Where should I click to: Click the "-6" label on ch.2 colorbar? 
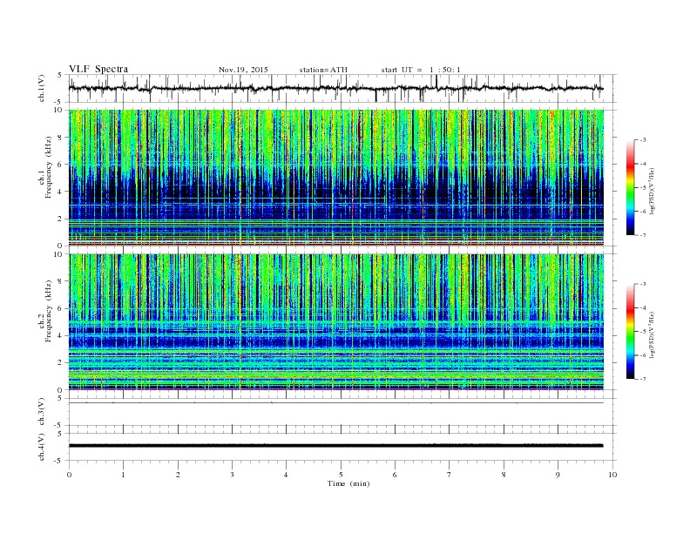642,355
